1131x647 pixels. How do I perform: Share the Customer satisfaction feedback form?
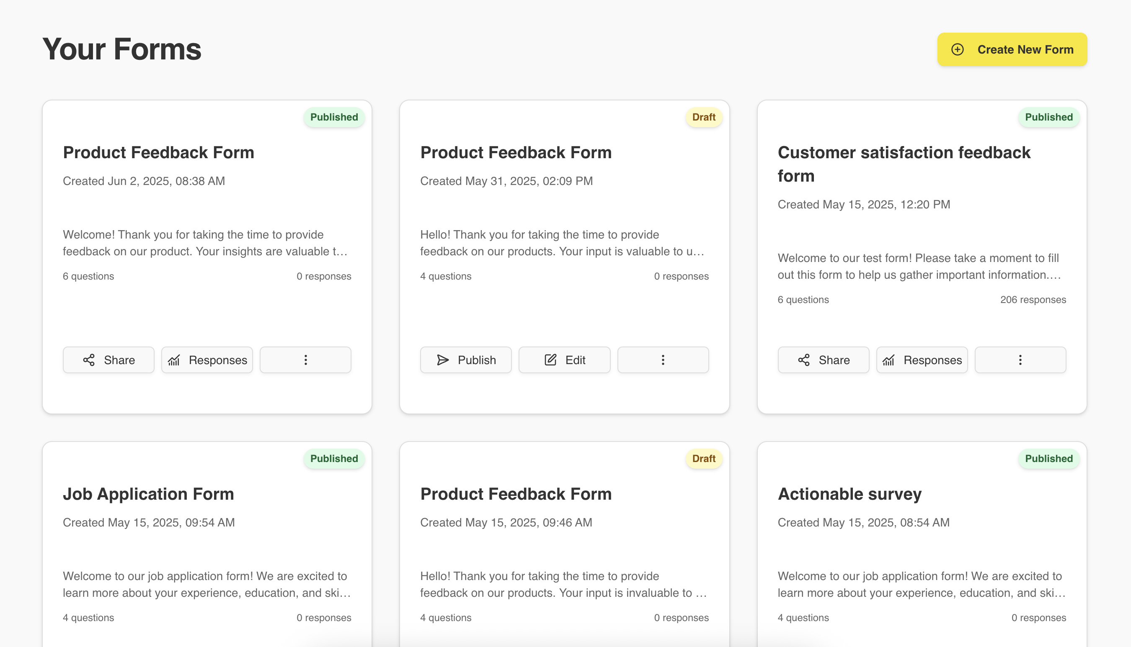point(823,360)
